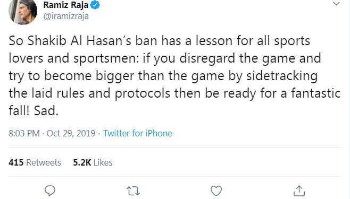Click the blue verified badge
This screenshot has width=350, height=199.
click(x=95, y=5)
